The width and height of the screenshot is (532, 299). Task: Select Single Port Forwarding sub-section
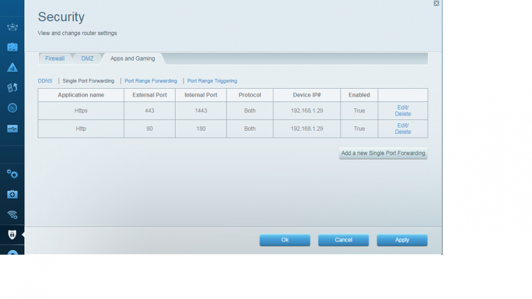click(88, 81)
